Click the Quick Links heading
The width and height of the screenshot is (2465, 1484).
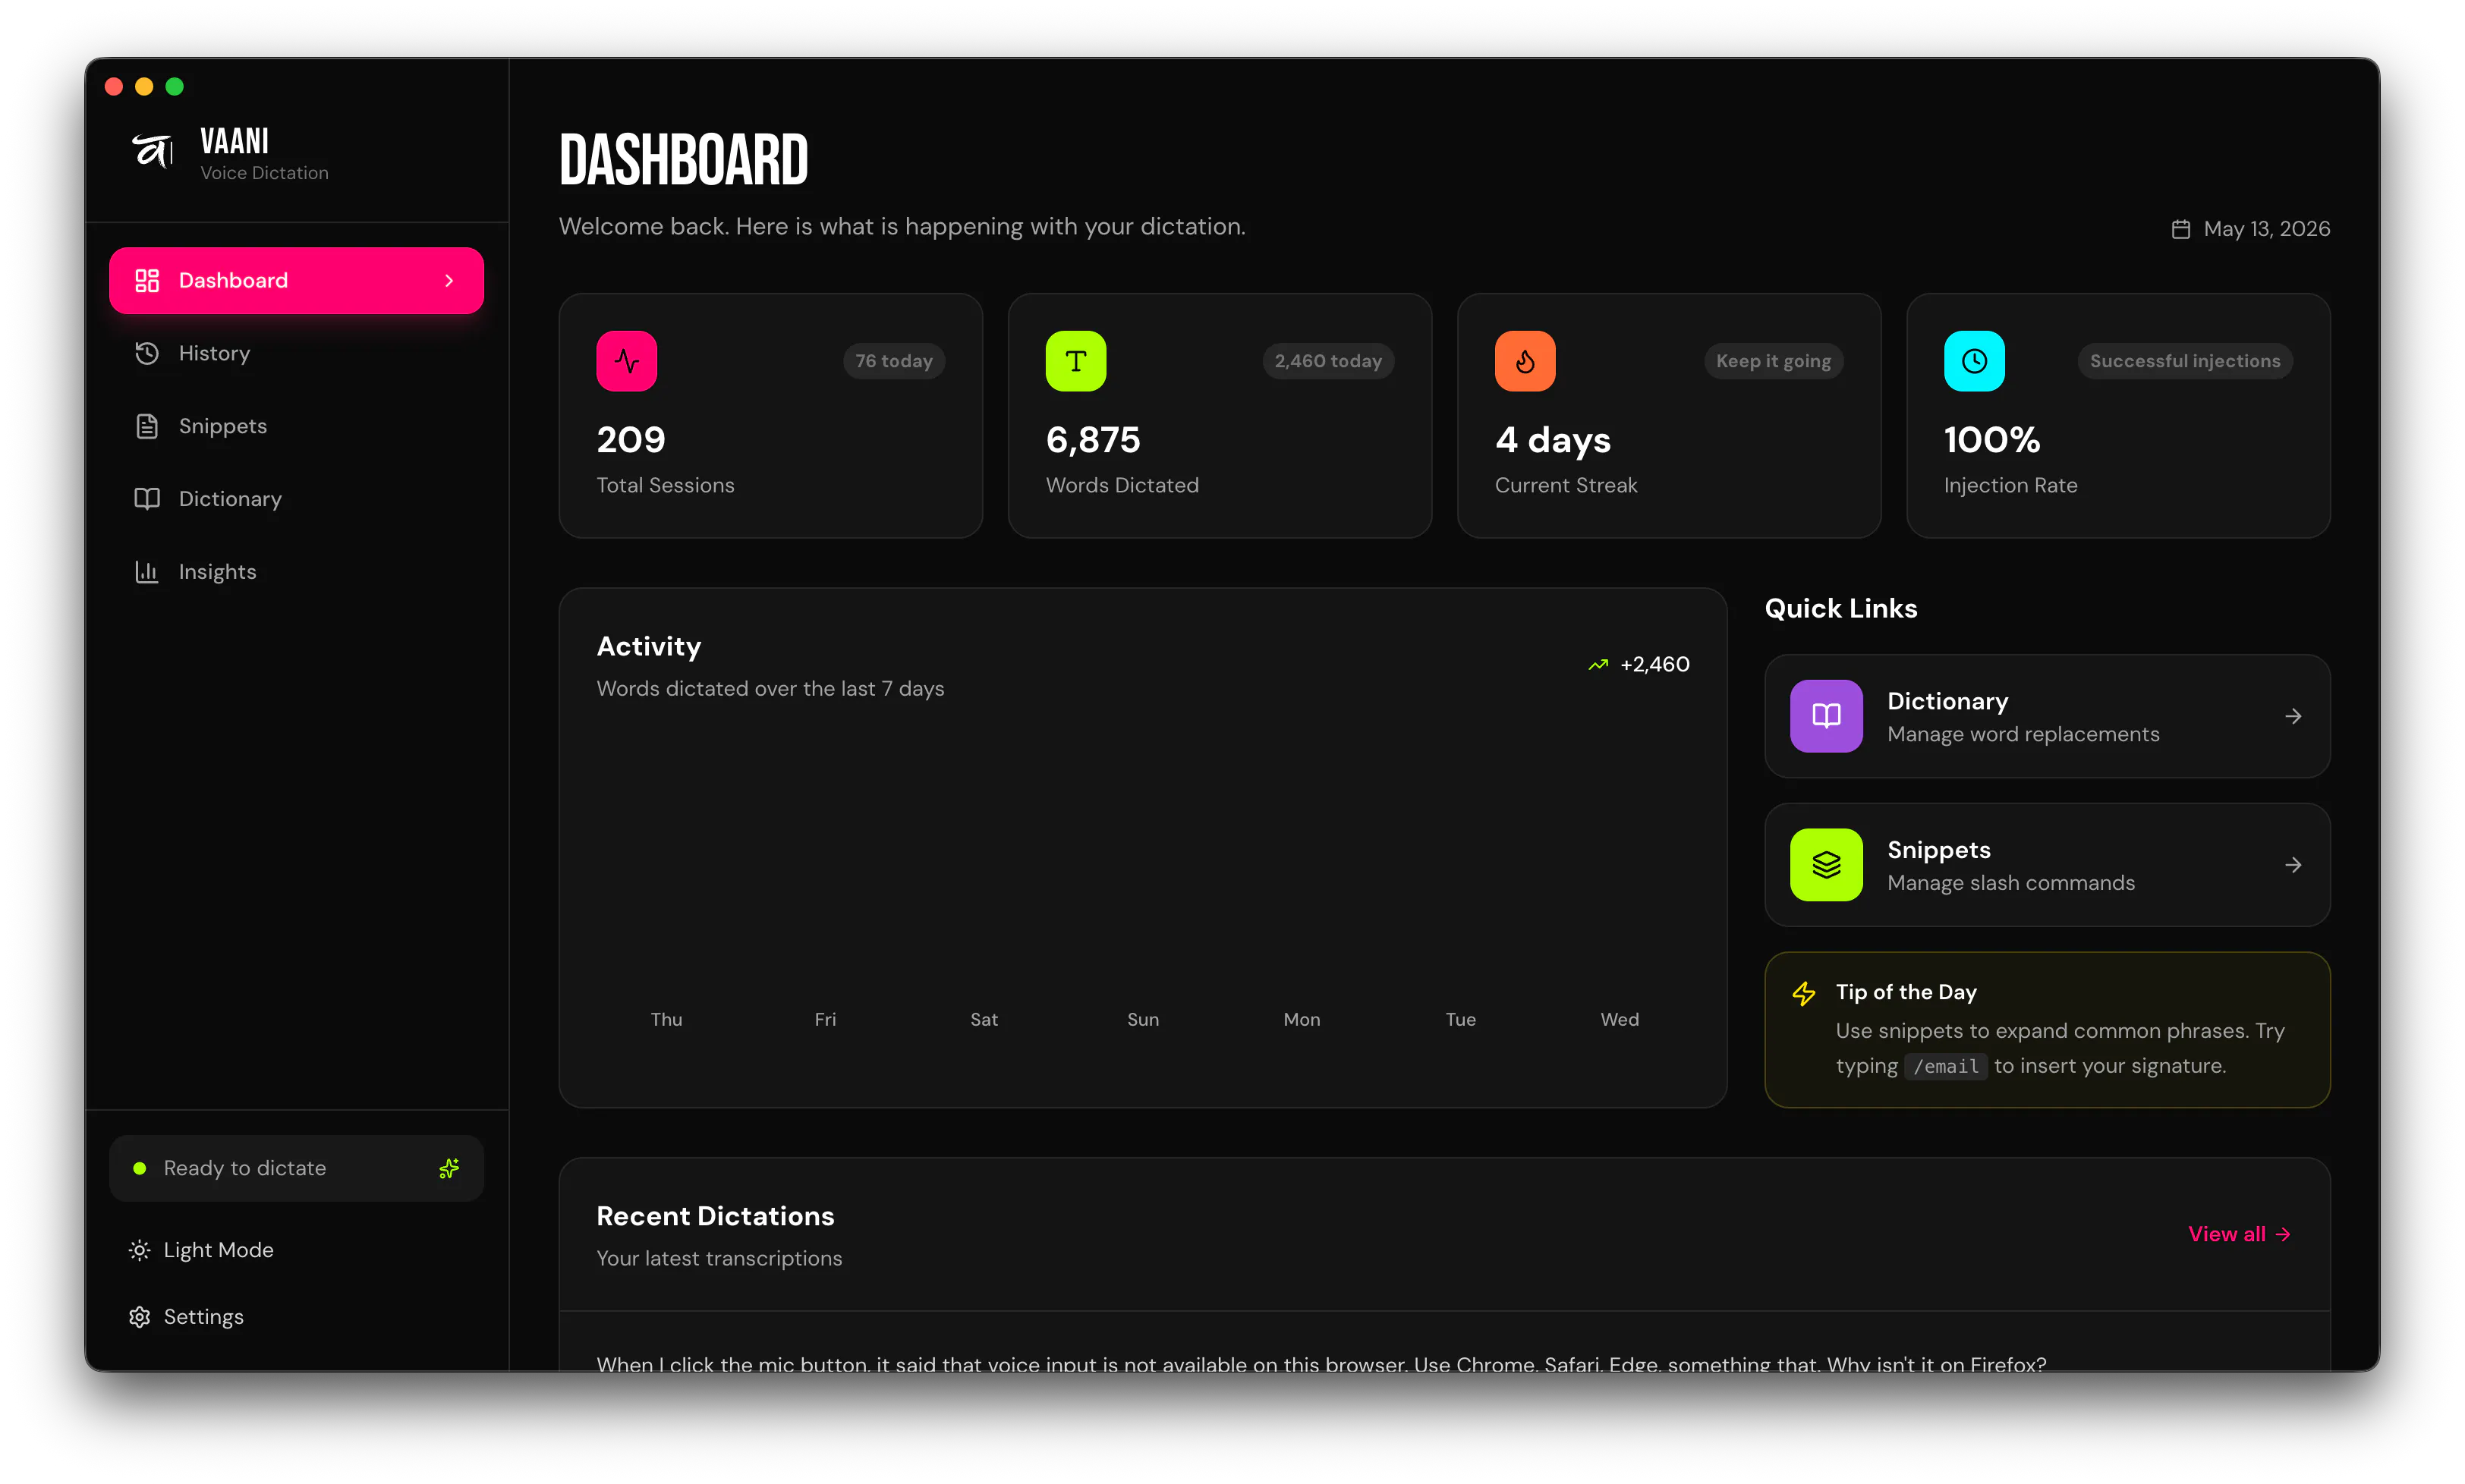pyautogui.click(x=1841, y=608)
